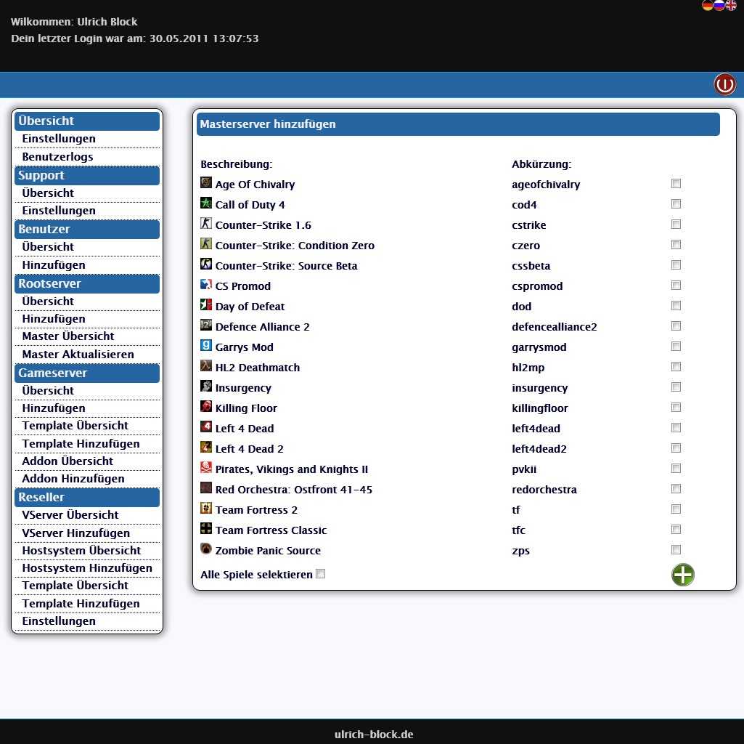Click the green plus add button

[683, 575]
